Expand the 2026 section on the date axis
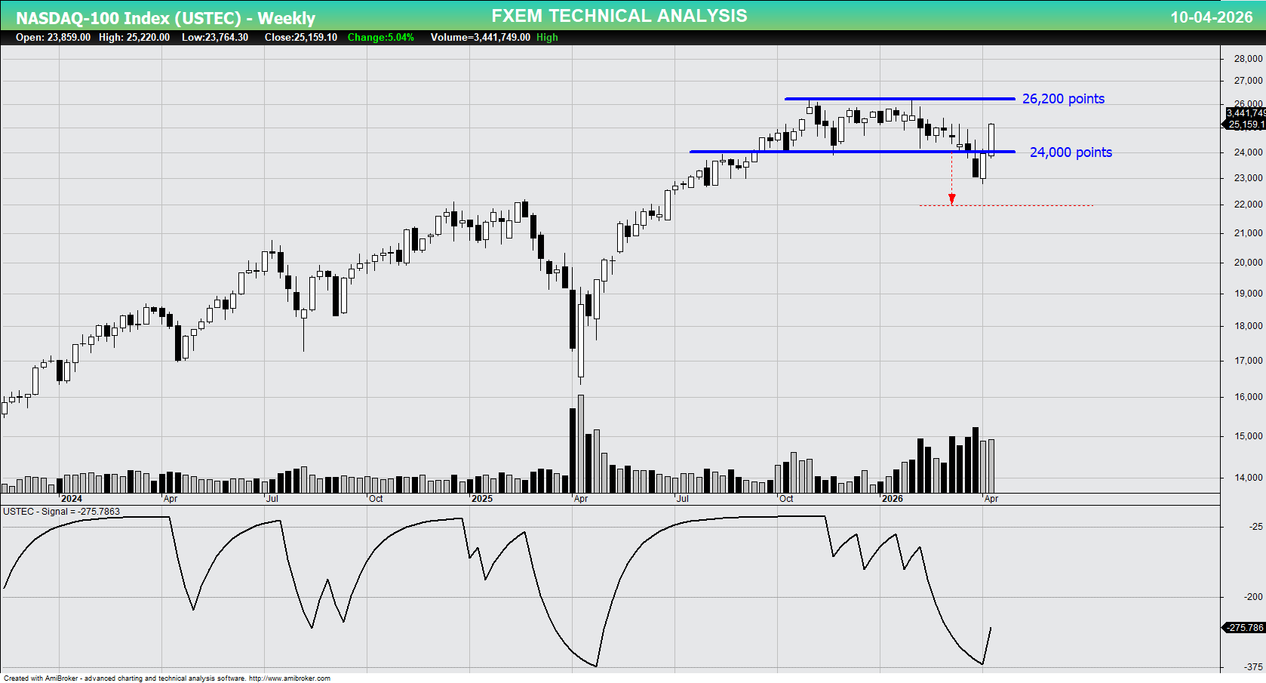 pos(894,499)
